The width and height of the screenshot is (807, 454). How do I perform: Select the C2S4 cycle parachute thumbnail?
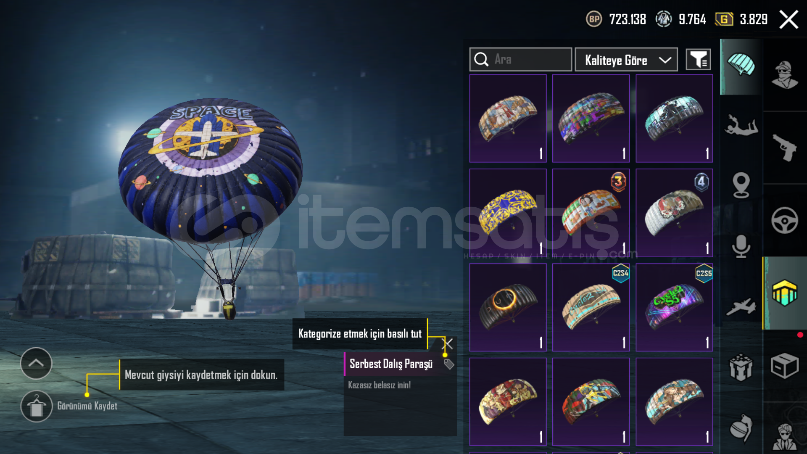tap(591, 307)
